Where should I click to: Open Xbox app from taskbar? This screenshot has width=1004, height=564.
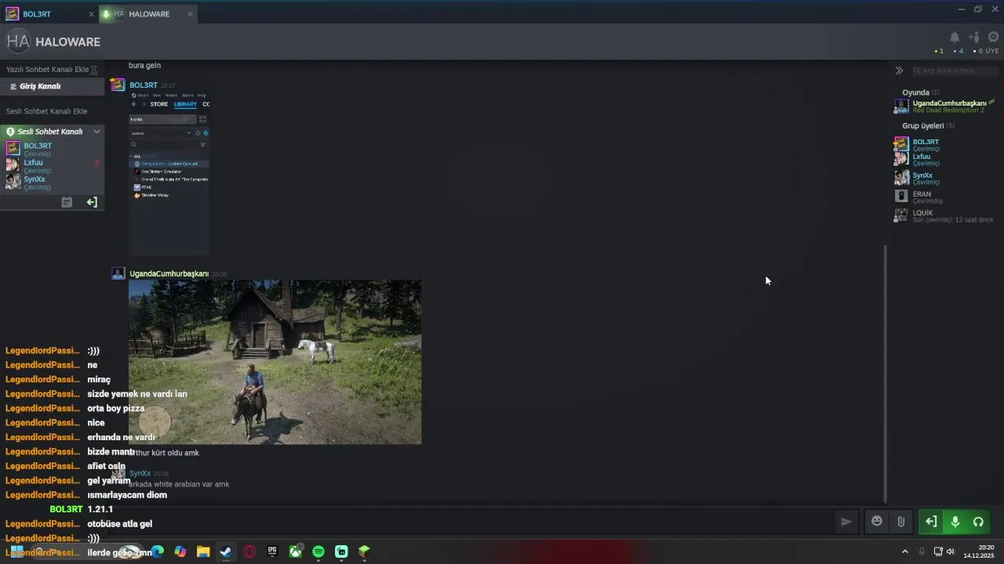click(296, 551)
